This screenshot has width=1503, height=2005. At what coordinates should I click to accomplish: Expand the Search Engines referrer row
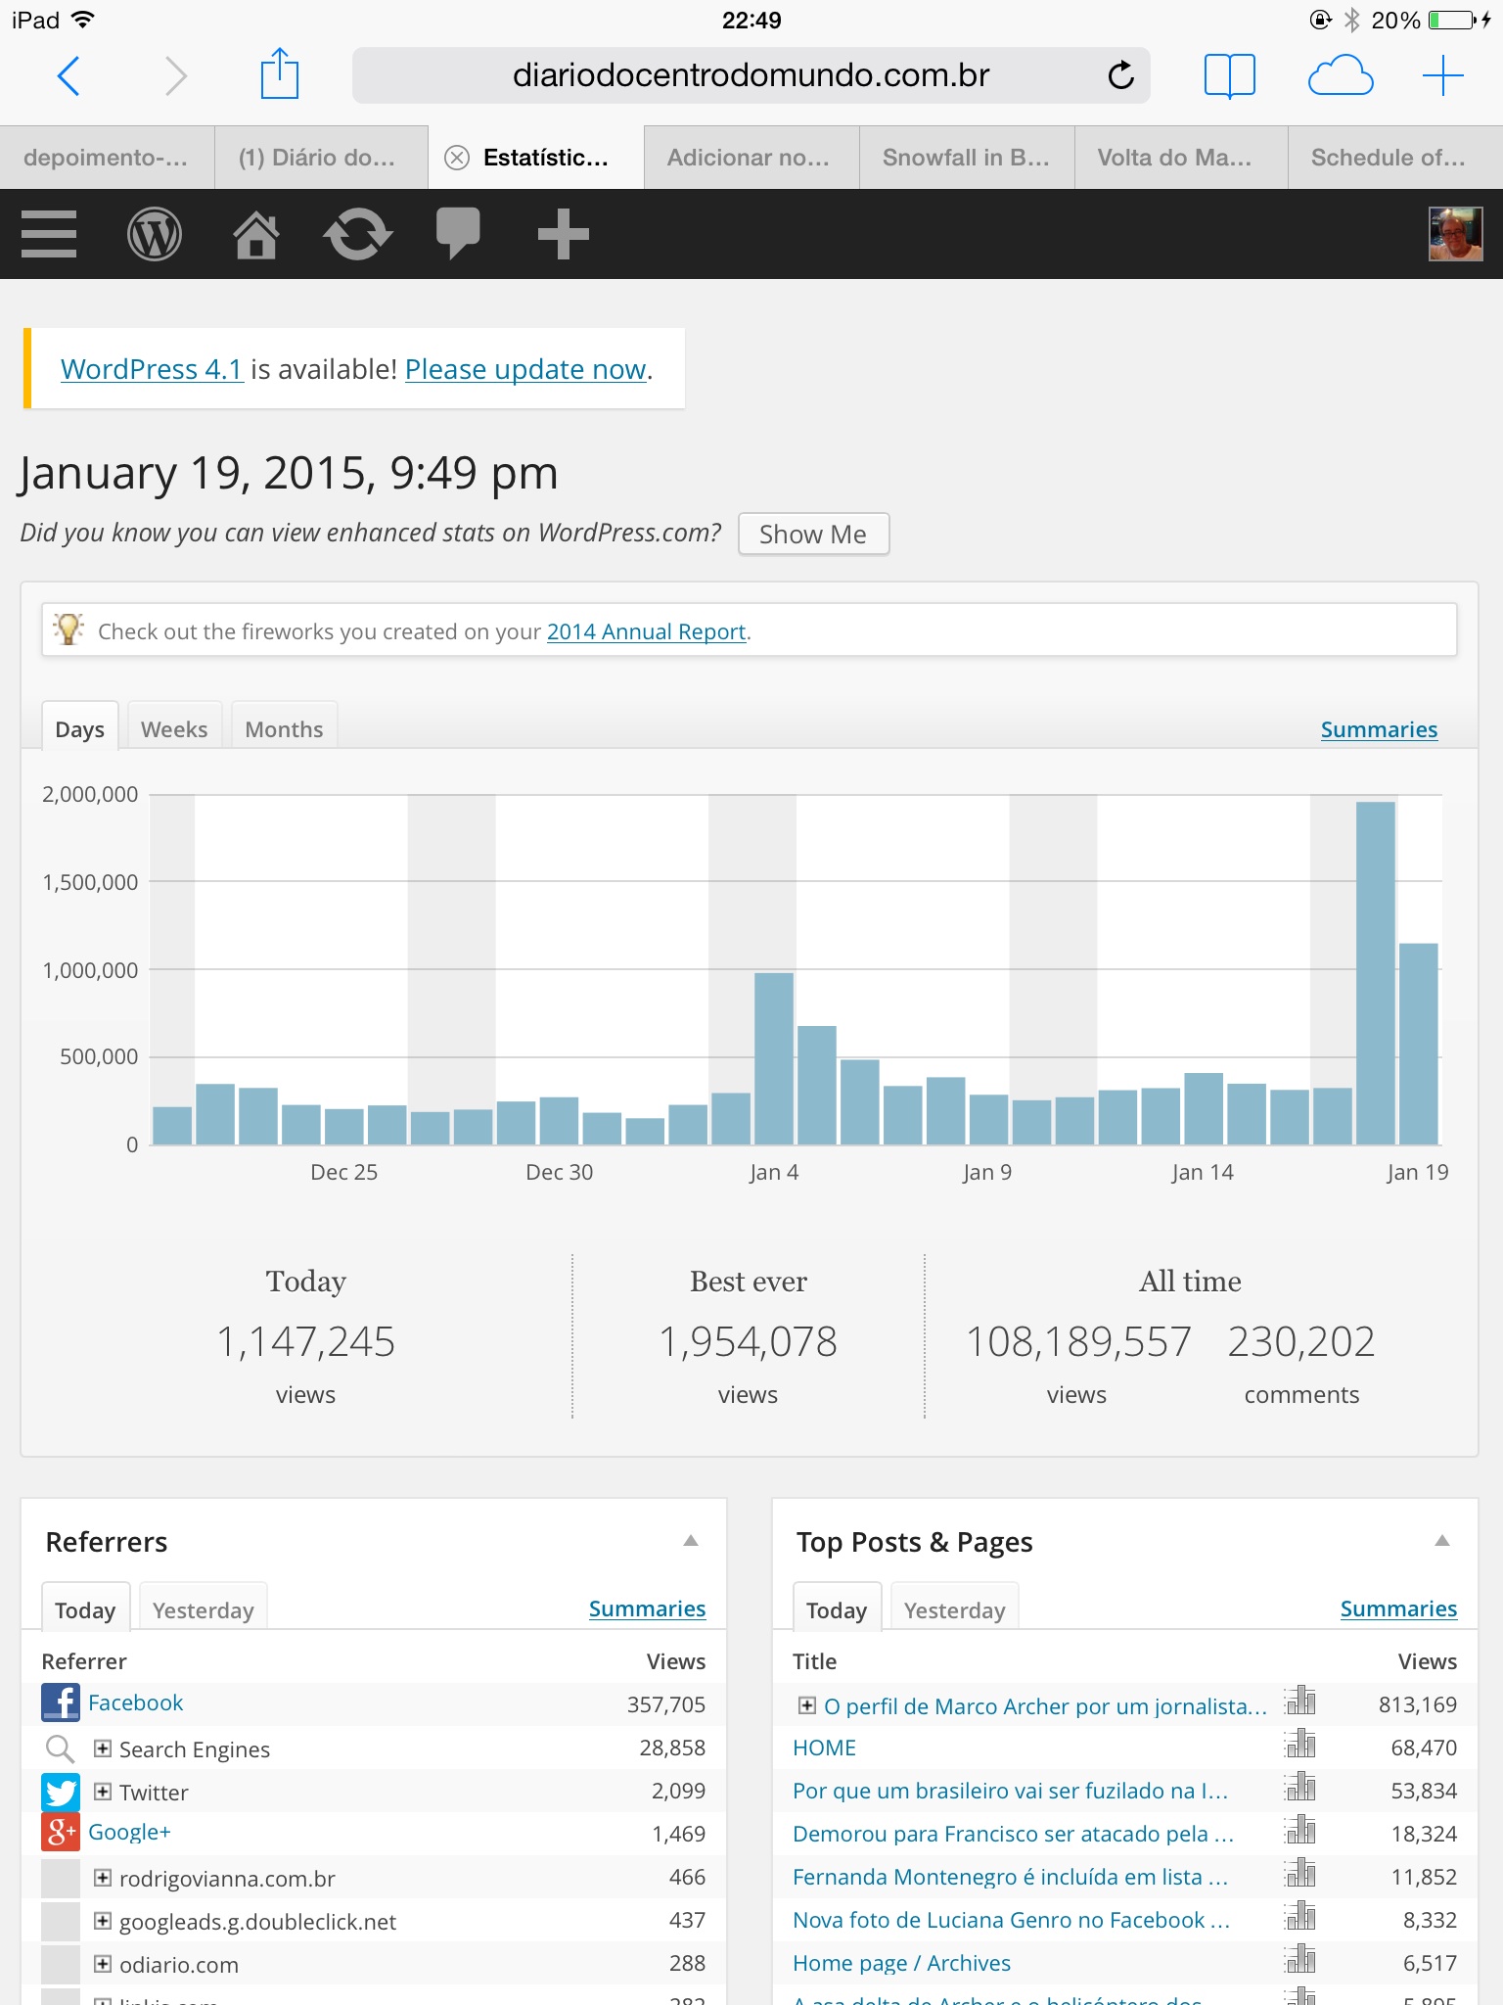pyautogui.click(x=103, y=1749)
